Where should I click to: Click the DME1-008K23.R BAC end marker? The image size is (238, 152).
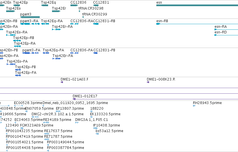click(x=148, y=82)
